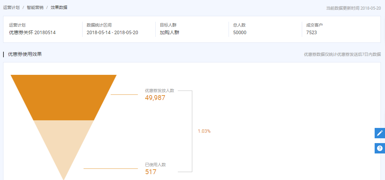Click date range 2018-05-14 - 2018-05-20
The image size is (385, 180).
112,32
